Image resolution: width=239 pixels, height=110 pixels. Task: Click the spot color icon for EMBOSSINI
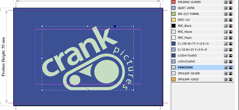pyautogui.click(x=226, y=67)
